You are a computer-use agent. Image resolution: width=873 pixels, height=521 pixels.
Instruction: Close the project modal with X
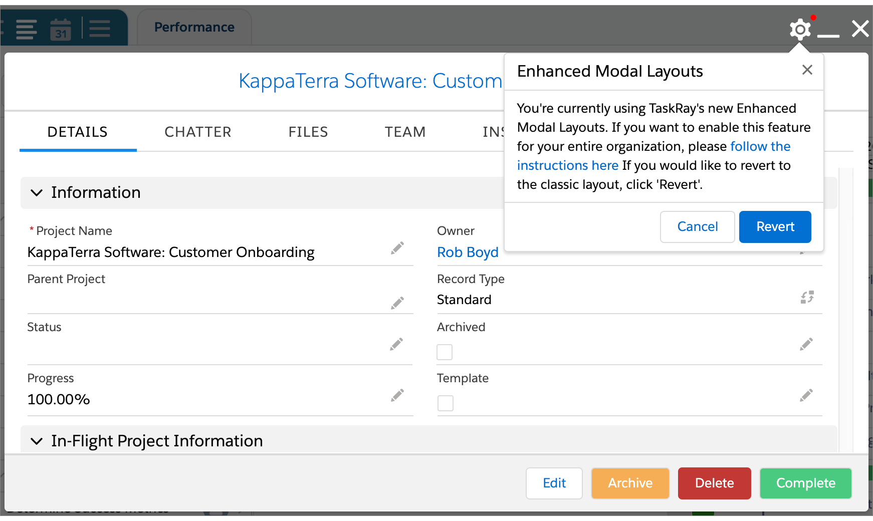[860, 29]
